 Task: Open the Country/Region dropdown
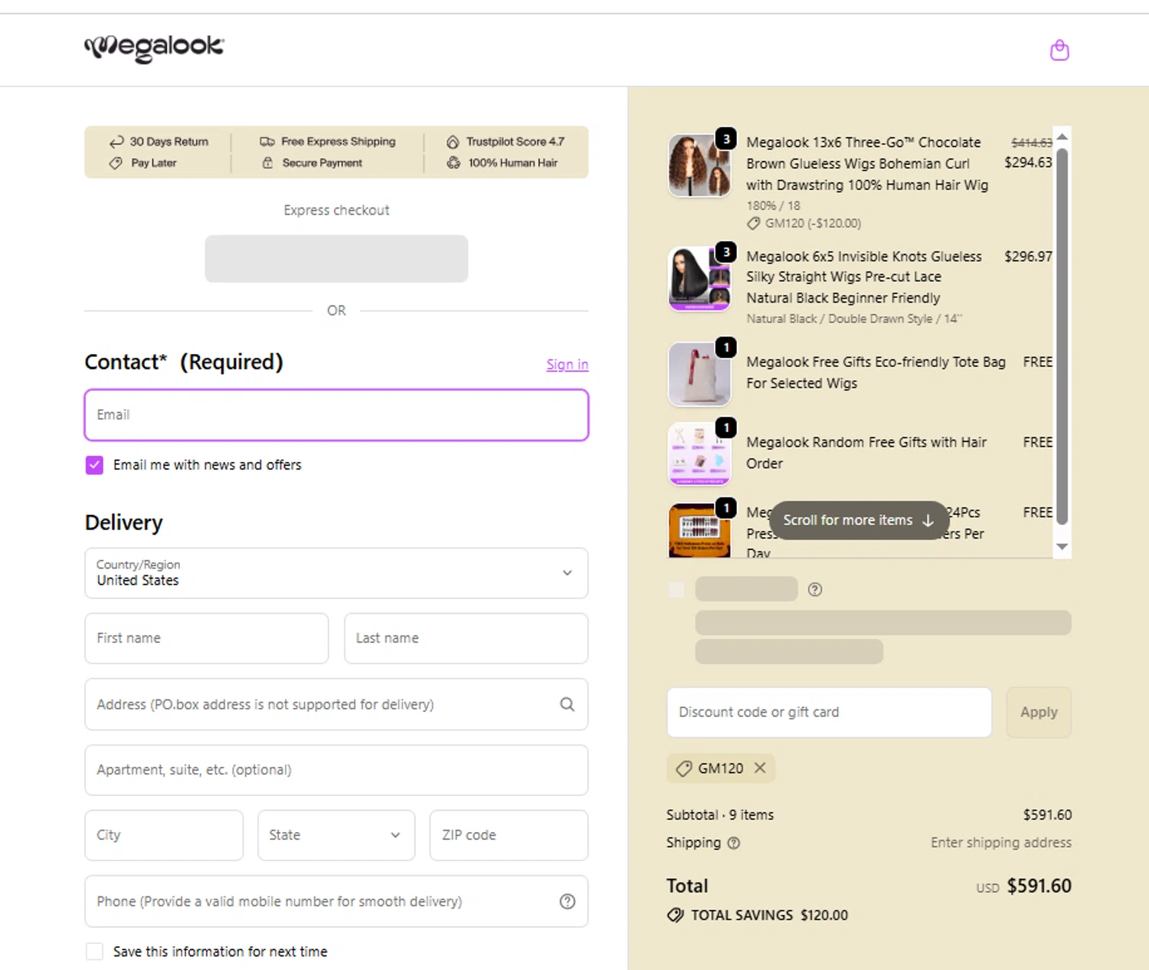coord(336,573)
